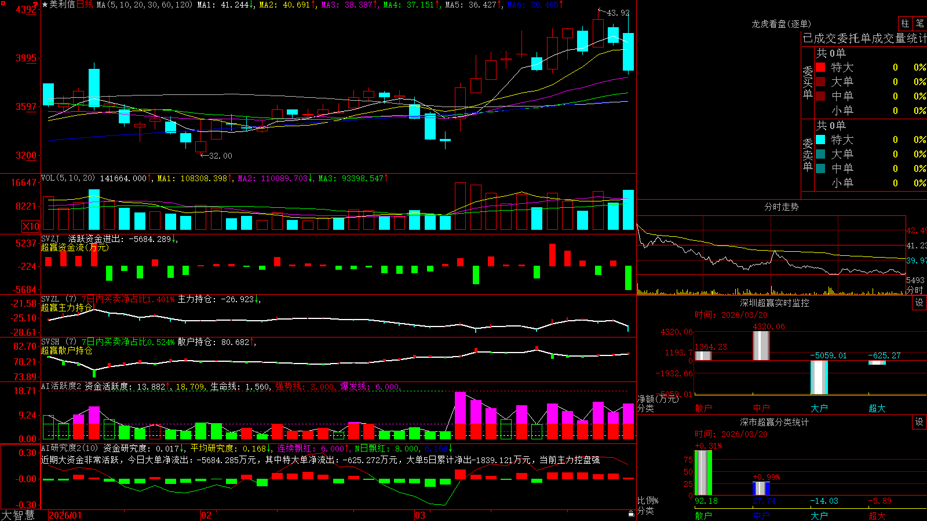Click the teal 中单 sell order swatch
927x521 pixels.
coord(820,168)
